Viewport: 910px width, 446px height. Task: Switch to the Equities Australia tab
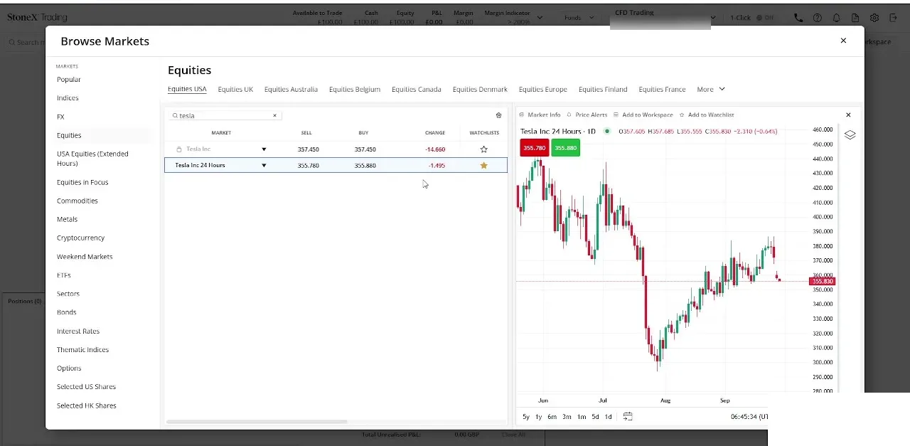(291, 89)
